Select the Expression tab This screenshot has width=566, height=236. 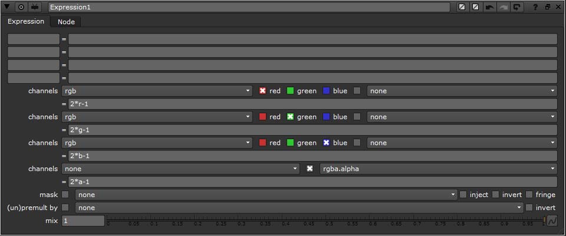tap(26, 21)
